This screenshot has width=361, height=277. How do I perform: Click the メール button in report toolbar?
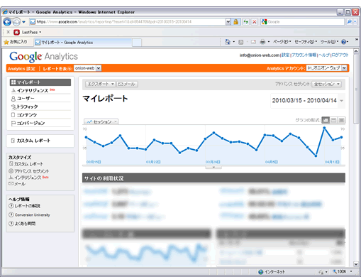pos(127,84)
